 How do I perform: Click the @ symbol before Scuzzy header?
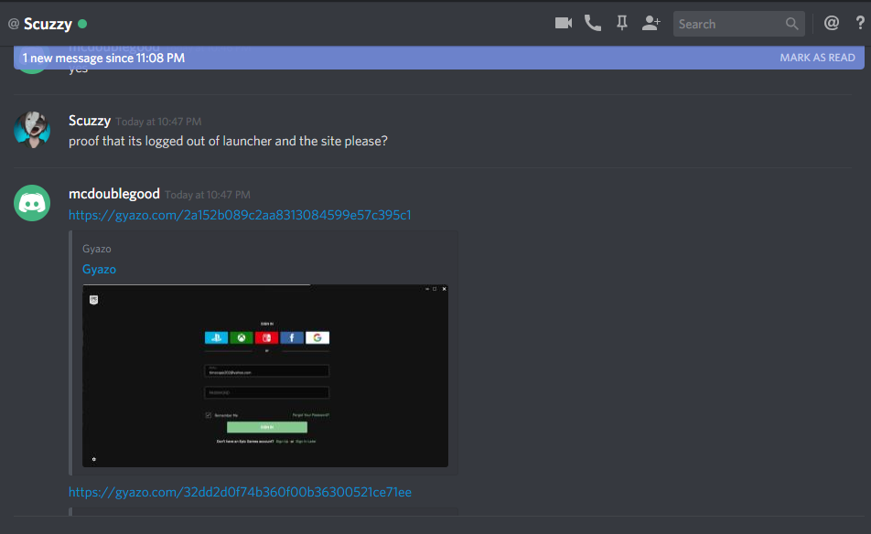click(x=14, y=23)
